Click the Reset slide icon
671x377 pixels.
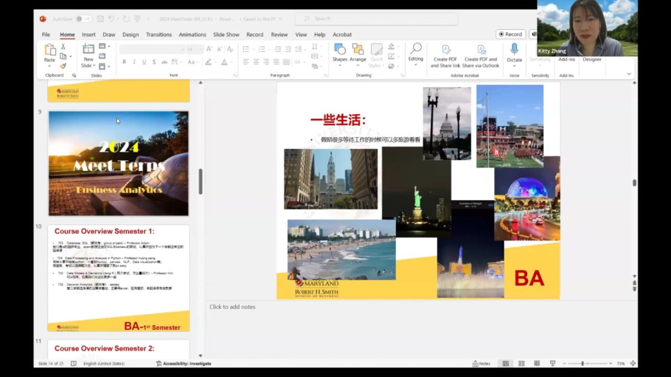pyautogui.click(x=102, y=56)
